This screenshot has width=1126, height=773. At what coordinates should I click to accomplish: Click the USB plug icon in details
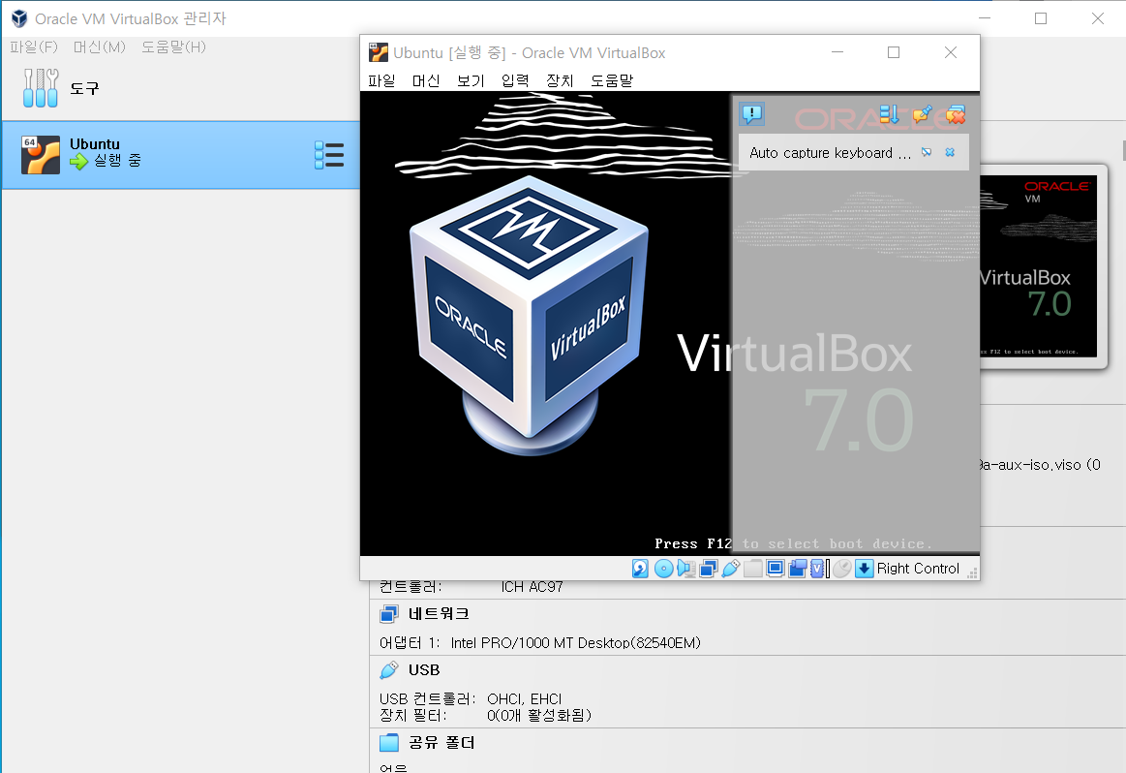pos(388,669)
